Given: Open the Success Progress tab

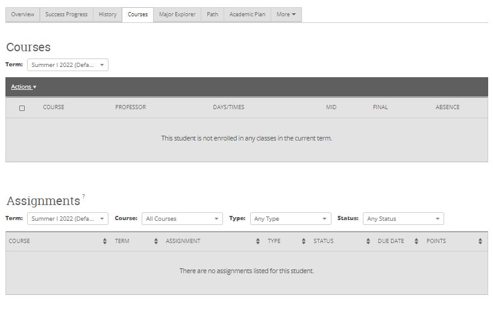Looking at the screenshot, I should (66, 14).
